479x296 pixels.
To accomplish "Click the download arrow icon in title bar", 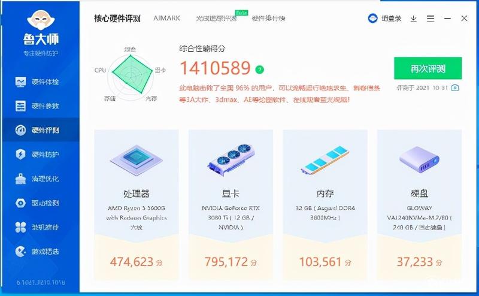I will click(x=413, y=19).
